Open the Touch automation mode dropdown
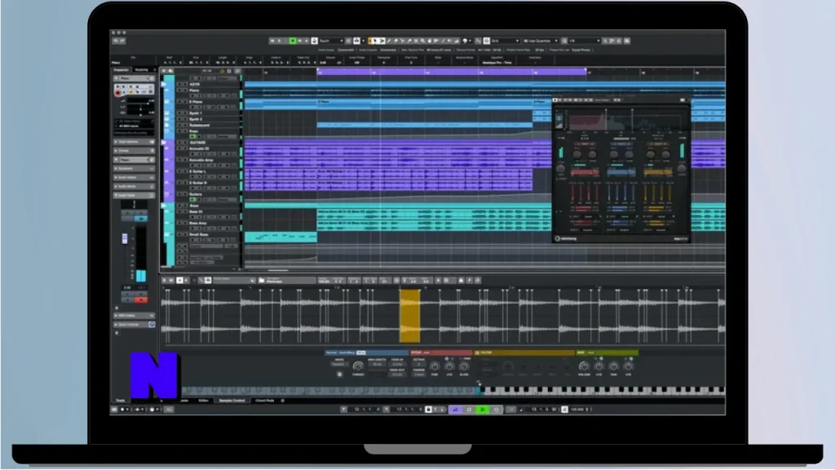 click(331, 41)
